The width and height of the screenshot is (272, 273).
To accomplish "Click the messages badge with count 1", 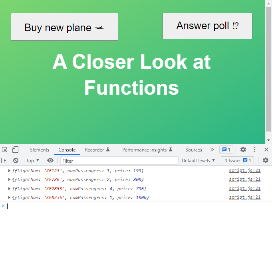I will tap(226, 149).
